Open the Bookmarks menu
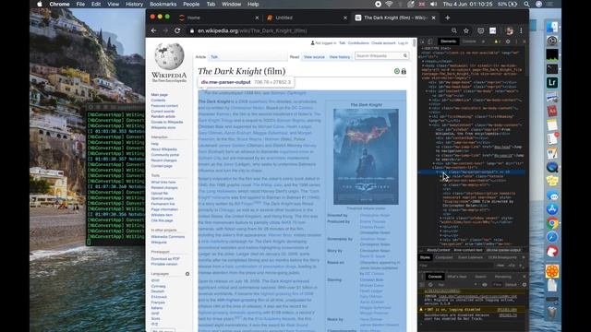591x332 pixels. point(163,4)
